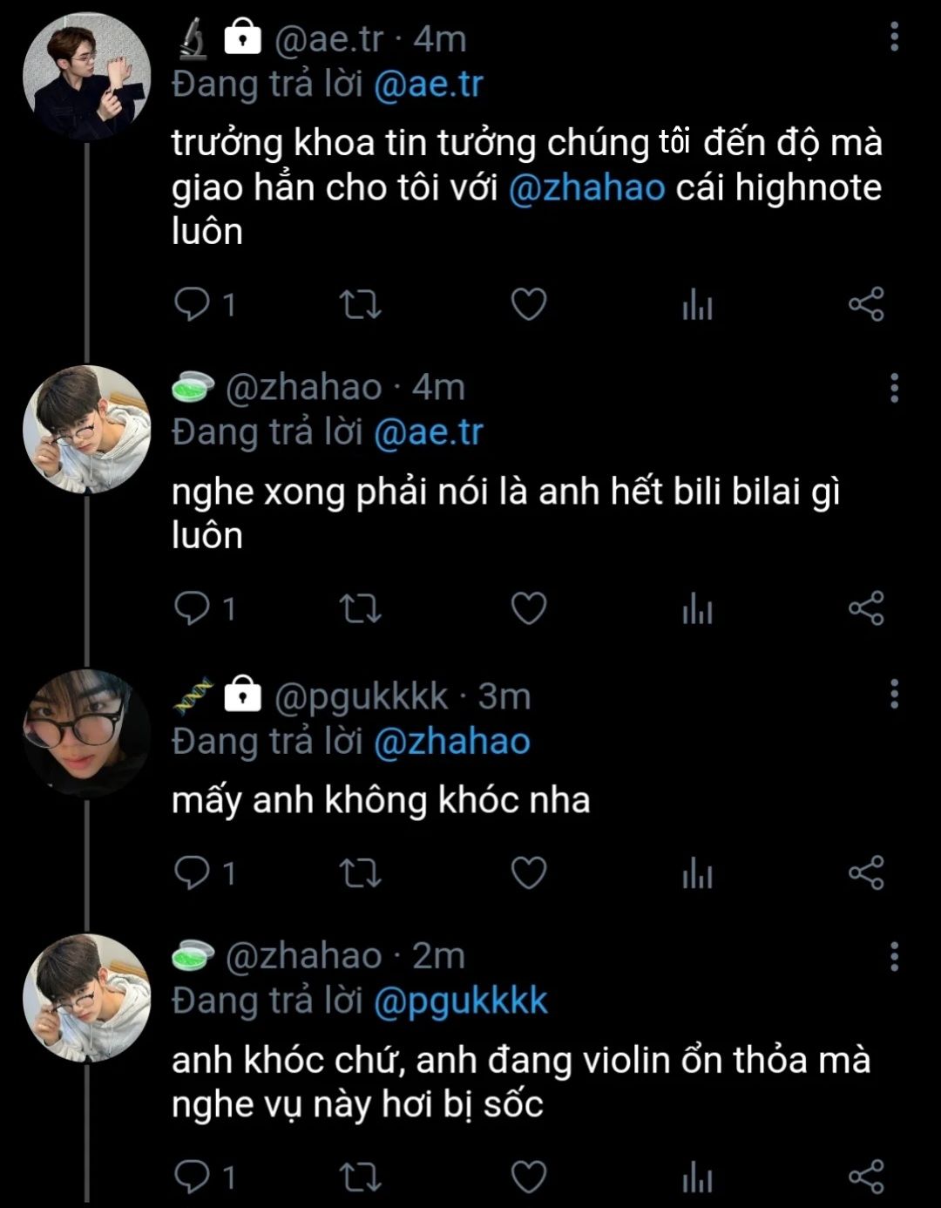Retweet the @ae.tr highnote tweet

(x=360, y=305)
